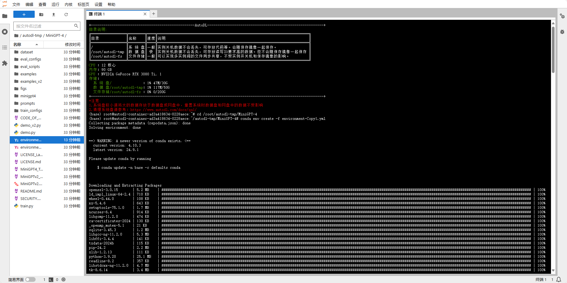Screen dimensions: 567x283
Task: Click the JupyterLab logo icon
Action: pos(5,4)
